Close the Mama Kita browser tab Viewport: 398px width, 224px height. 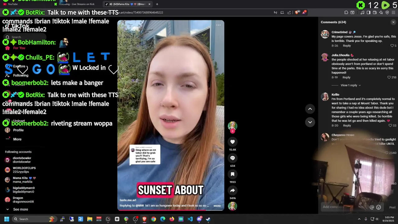coord(150,4)
